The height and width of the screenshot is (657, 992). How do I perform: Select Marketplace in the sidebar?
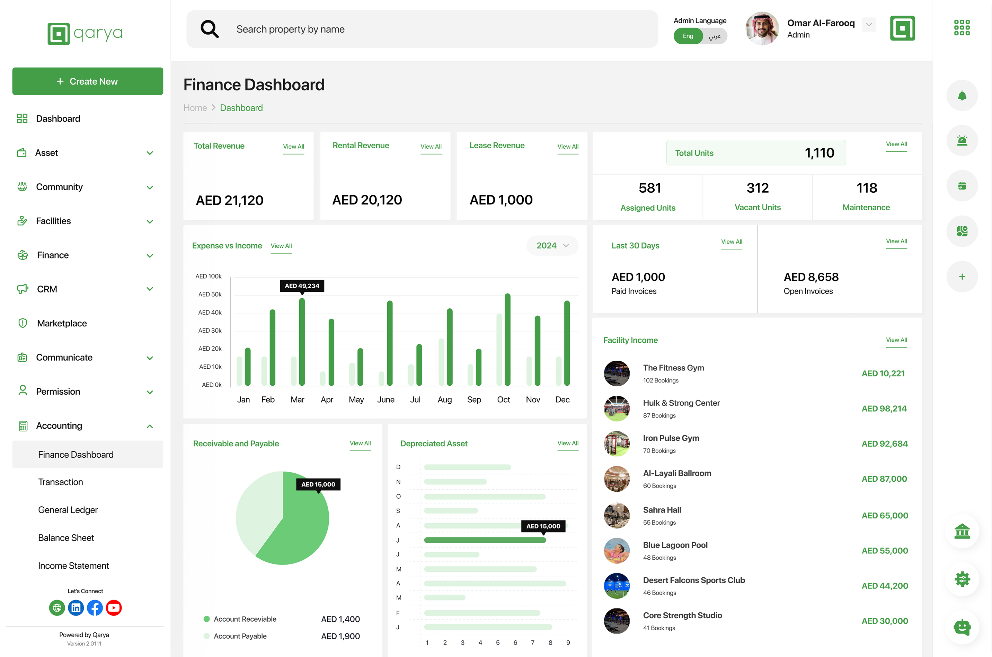(x=62, y=323)
